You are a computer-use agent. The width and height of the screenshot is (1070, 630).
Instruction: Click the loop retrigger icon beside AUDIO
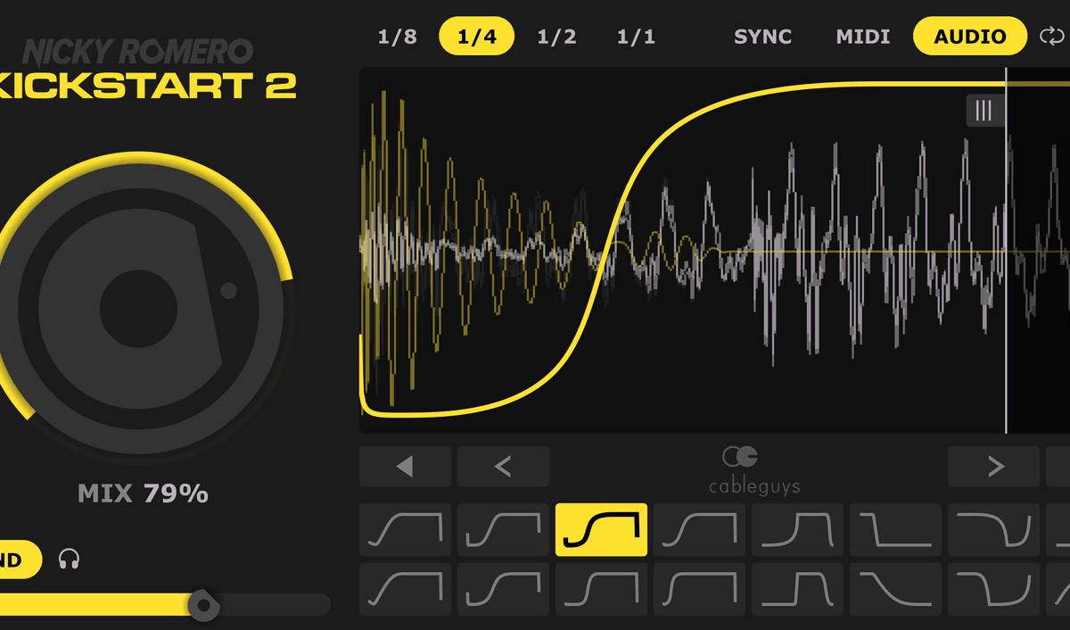[x=1052, y=37]
